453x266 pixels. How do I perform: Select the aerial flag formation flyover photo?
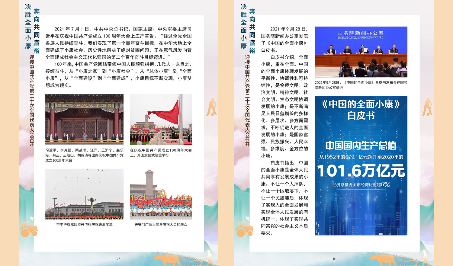84,194
